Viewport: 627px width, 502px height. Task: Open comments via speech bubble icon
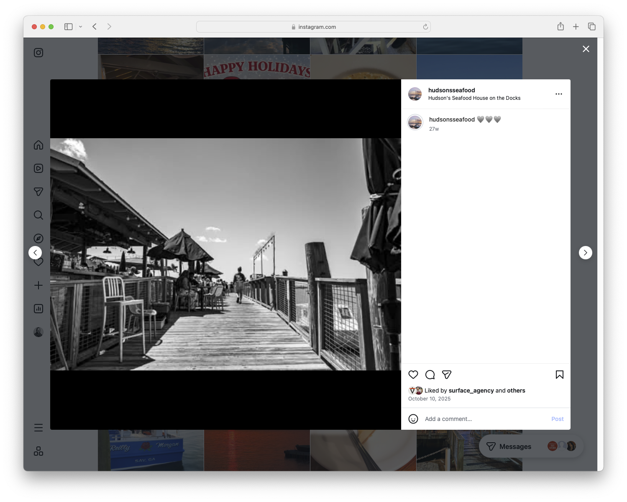click(x=430, y=375)
